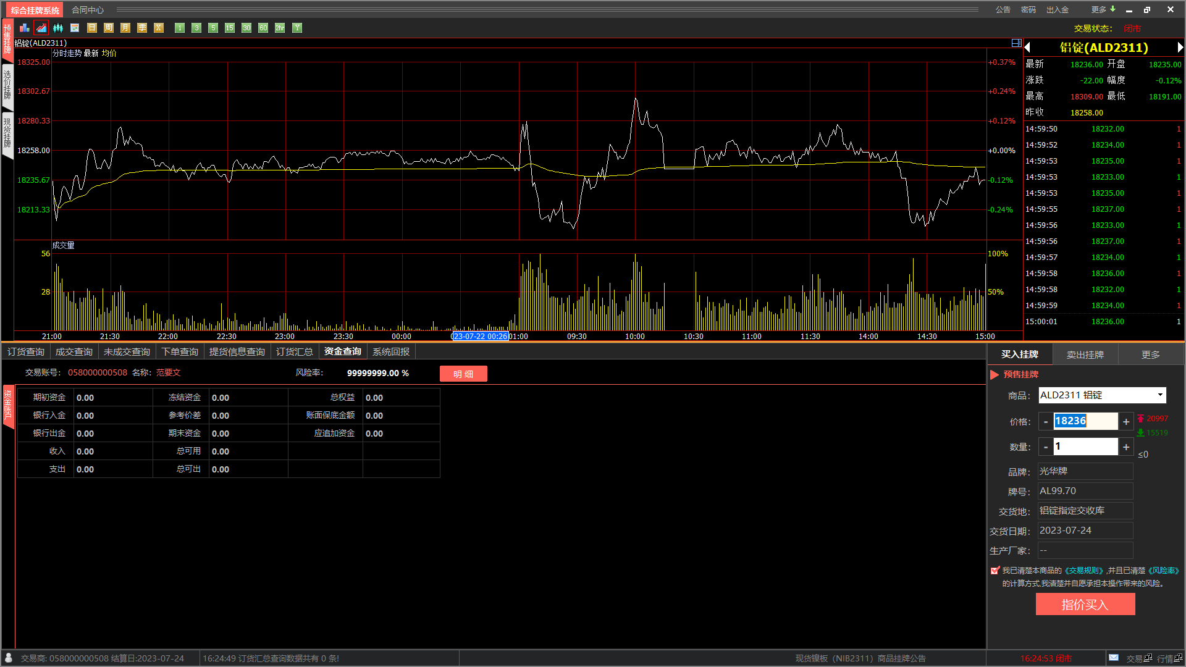Select the quarterly (季) period icon

[x=142, y=28]
